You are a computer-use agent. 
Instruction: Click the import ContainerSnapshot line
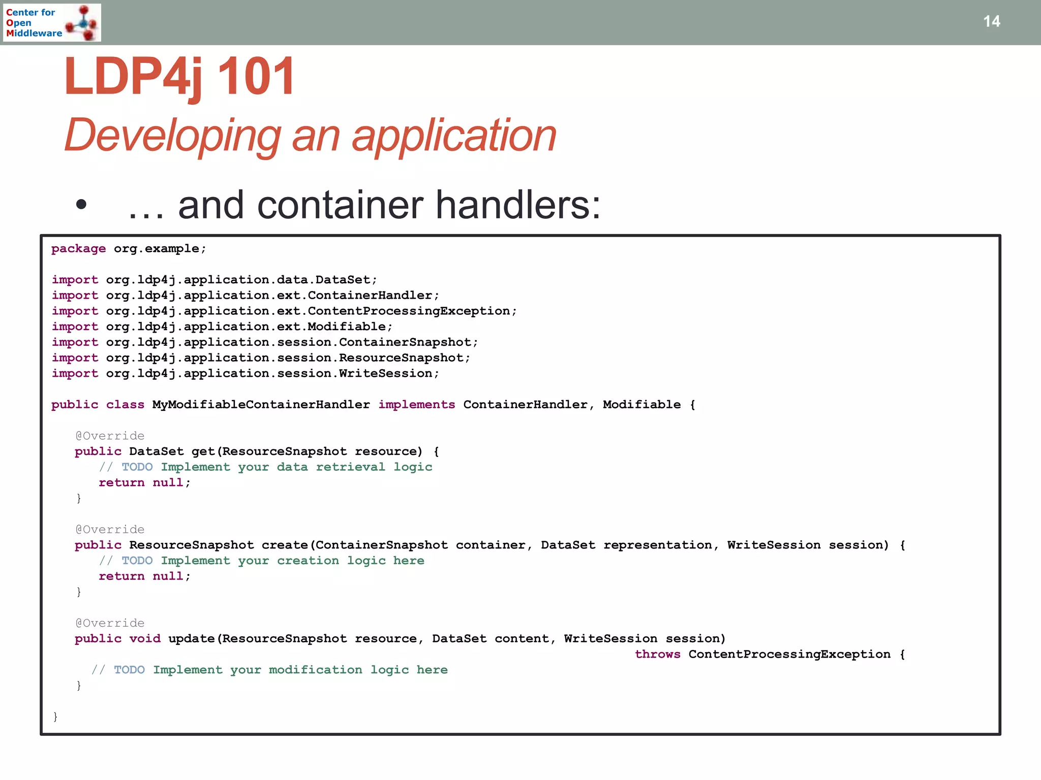point(264,342)
